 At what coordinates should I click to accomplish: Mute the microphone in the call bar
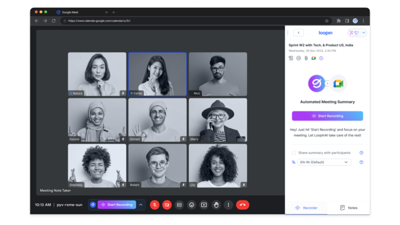coord(155,205)
